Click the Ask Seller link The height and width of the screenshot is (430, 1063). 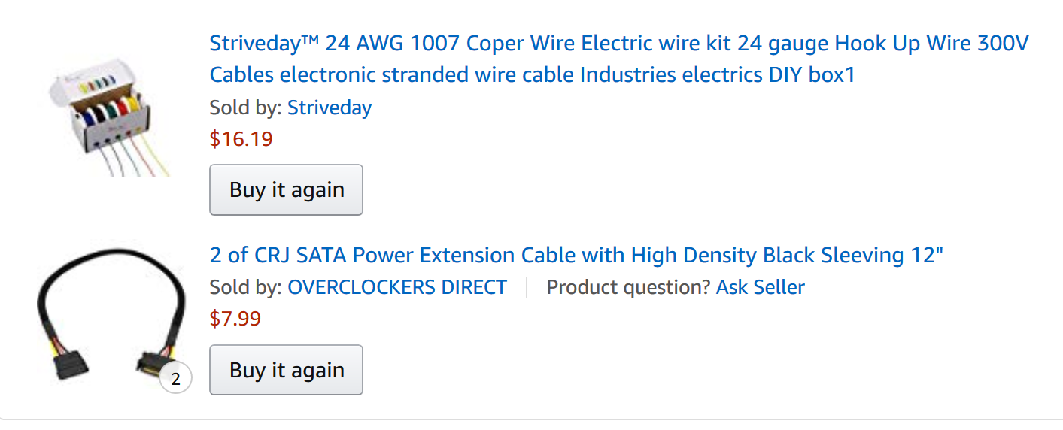pyautogui.click(x=760, y=287)
